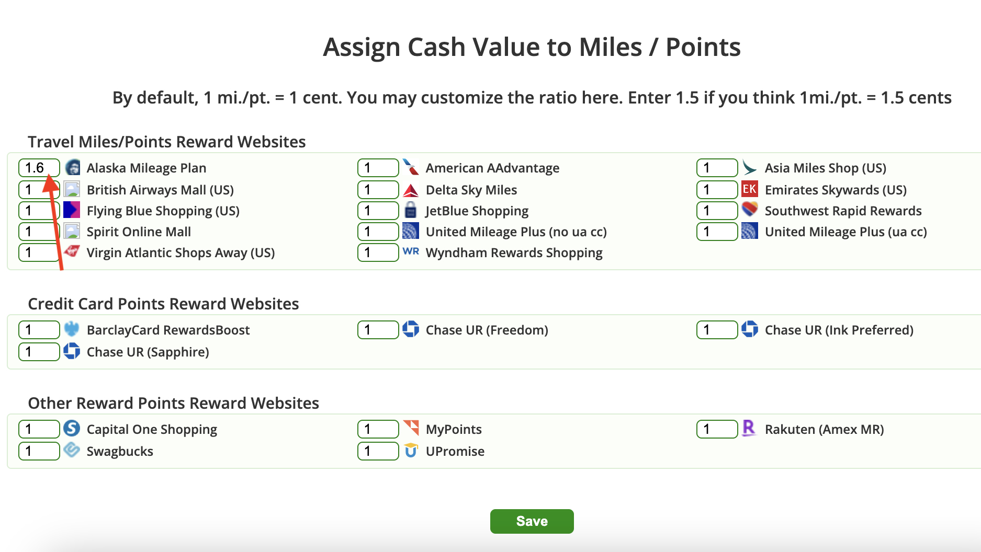The height and width of the screenshot is (552, 981).
Task: Edit the Swagbucks value field
Action: 39,451
